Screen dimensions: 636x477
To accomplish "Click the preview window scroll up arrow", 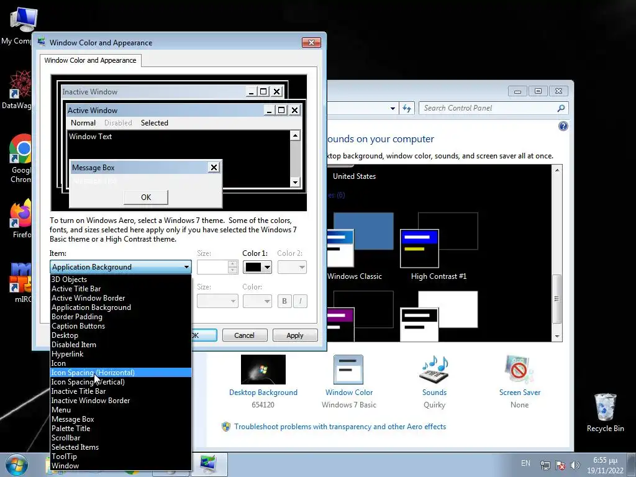I will [x=295, y=135].
